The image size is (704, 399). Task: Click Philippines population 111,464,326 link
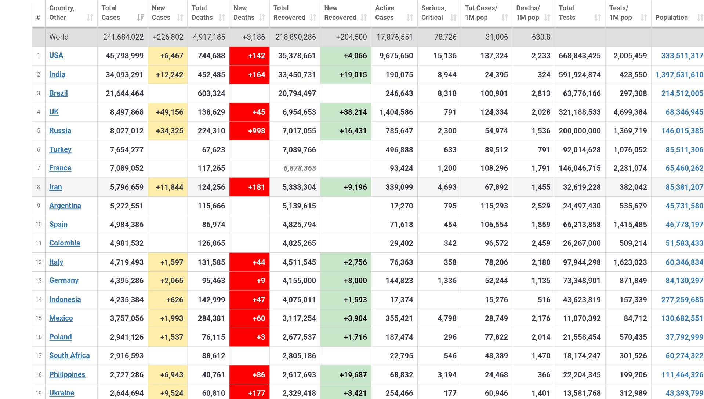(x=682, y=375)
